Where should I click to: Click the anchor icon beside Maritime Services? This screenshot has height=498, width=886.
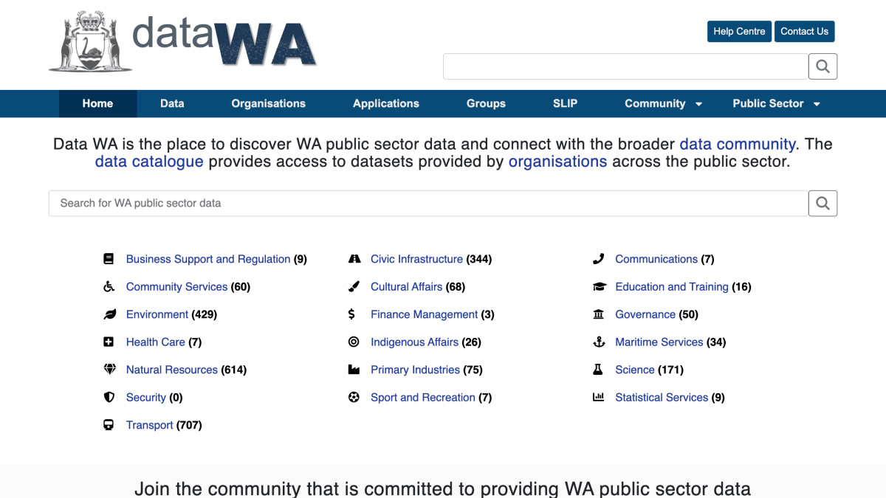(599, 342)
